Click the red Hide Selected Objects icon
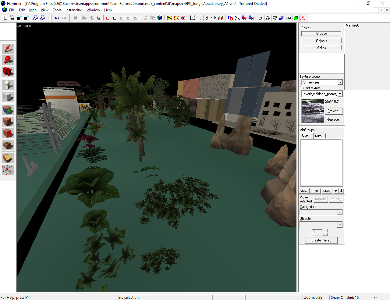This screenshot has width=390, height=300. tap(108, 18)
